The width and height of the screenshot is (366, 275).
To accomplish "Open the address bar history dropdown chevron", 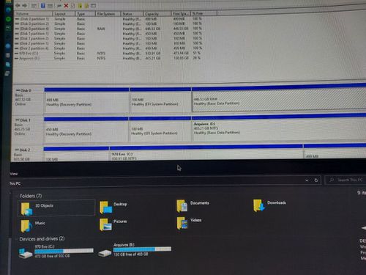I will click(307, 180).
